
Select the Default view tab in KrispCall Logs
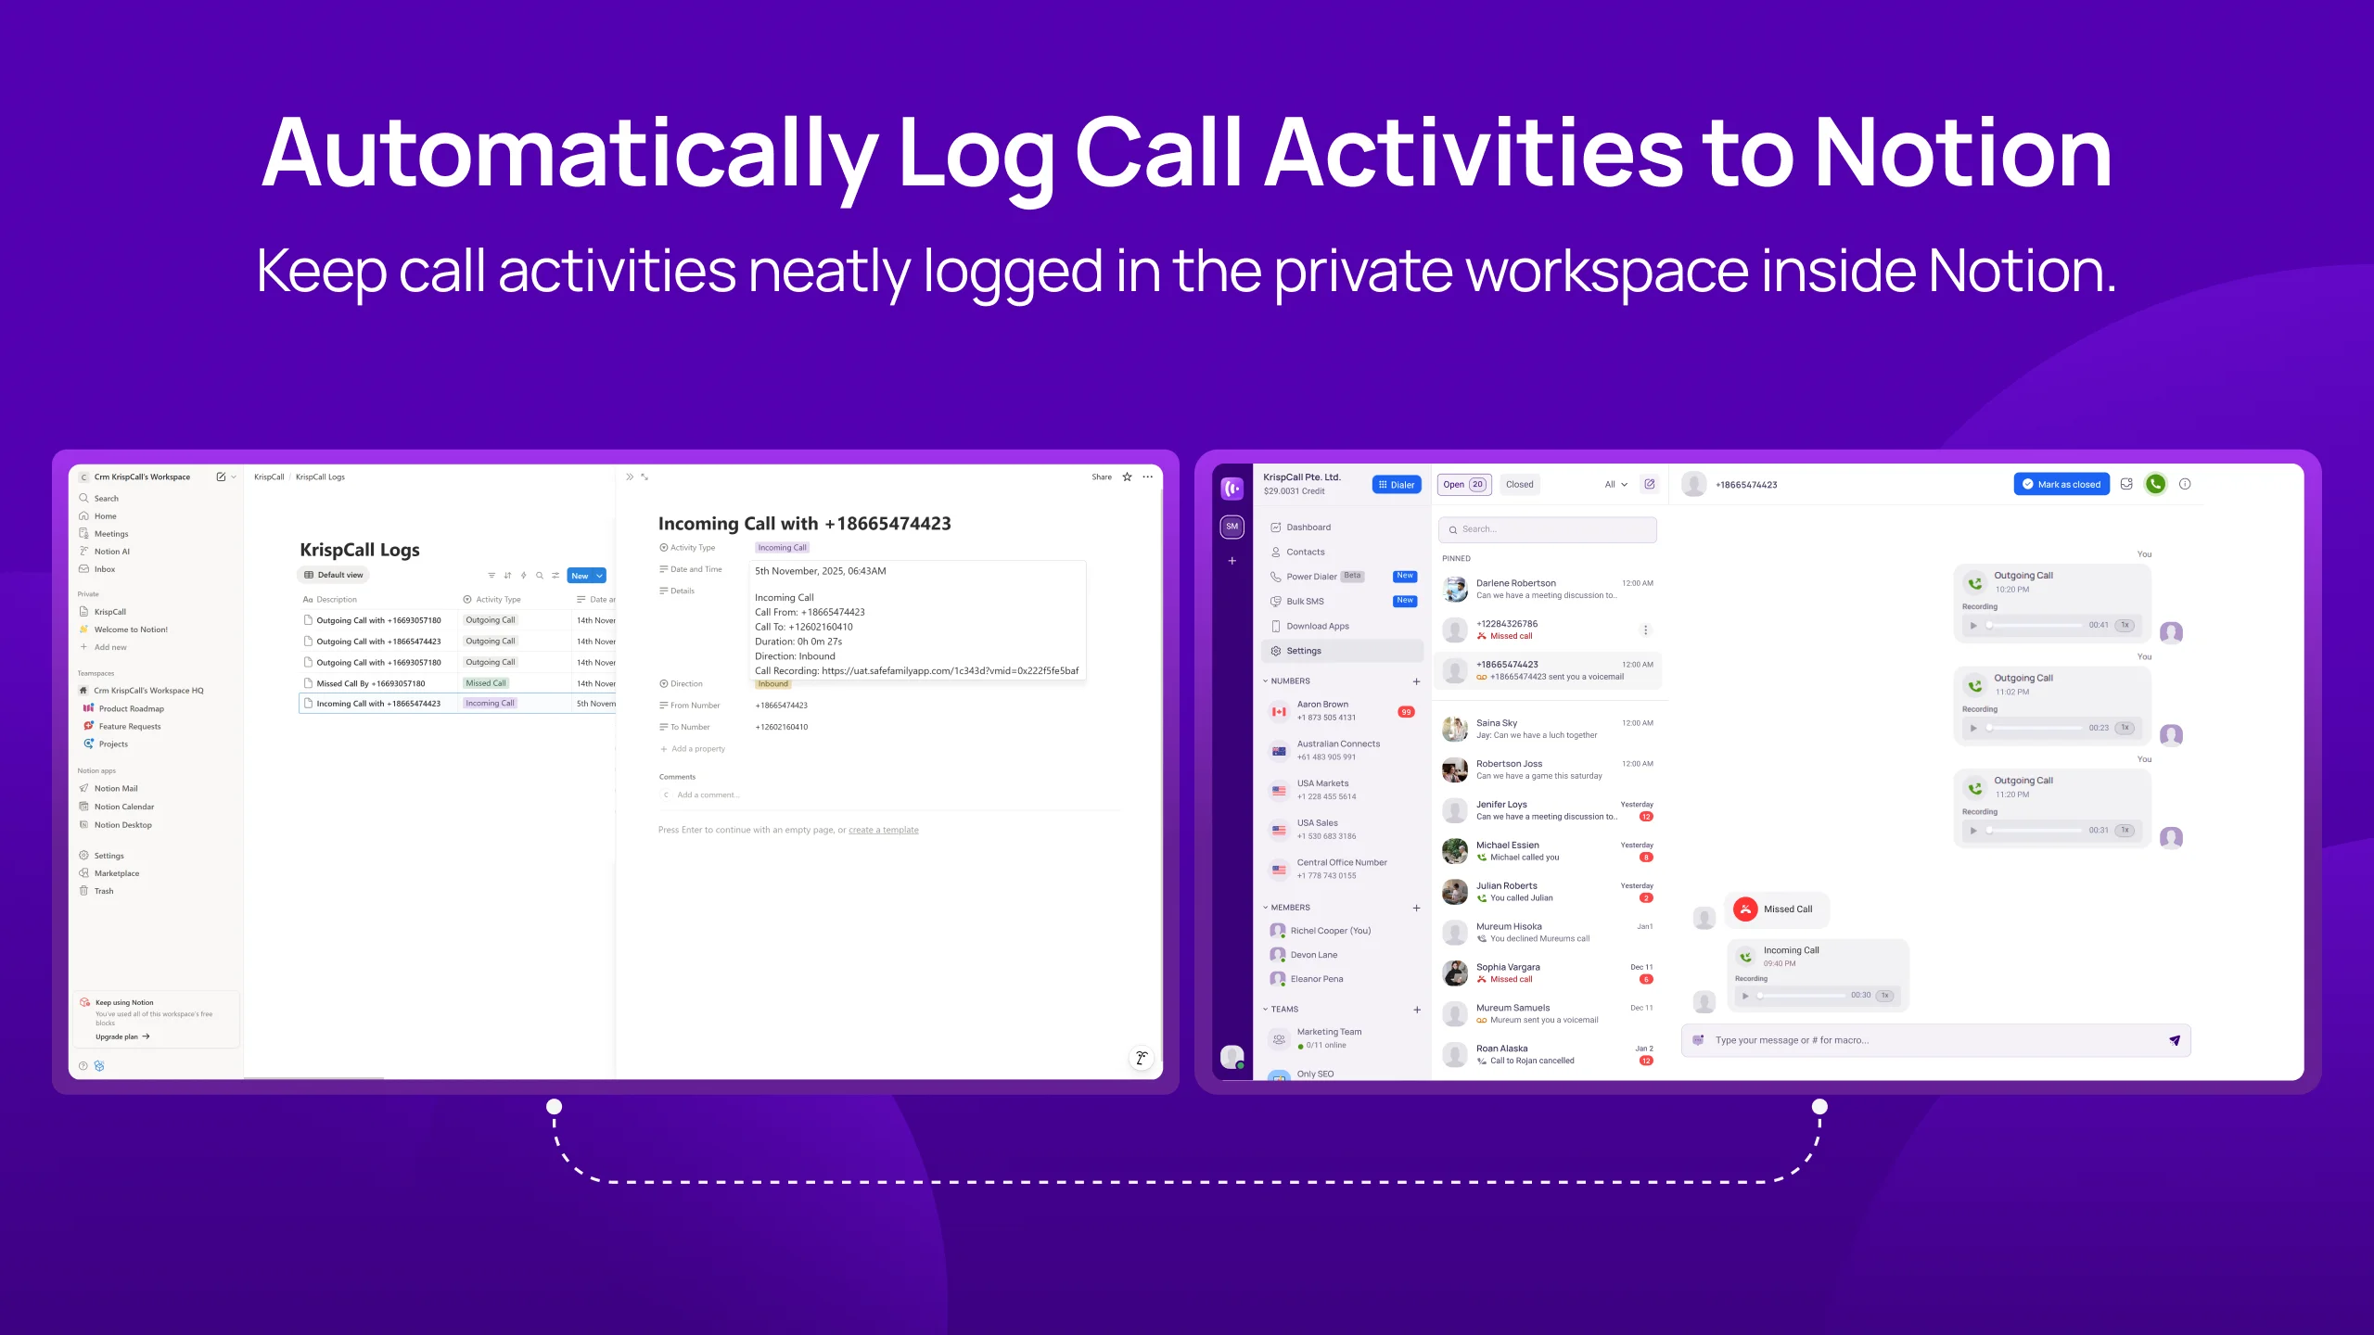tap(334, 575)
